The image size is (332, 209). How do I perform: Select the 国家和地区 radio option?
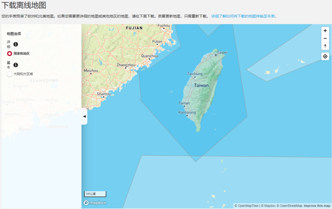pos(9,54)
